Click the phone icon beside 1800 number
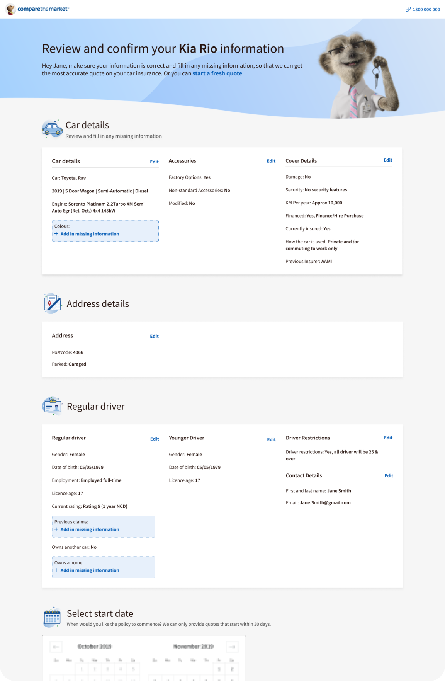Viewport: 445px width, 681px height. [x=408, y=9]
